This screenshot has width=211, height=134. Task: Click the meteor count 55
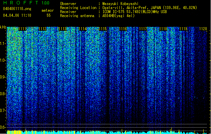[49, 15]
